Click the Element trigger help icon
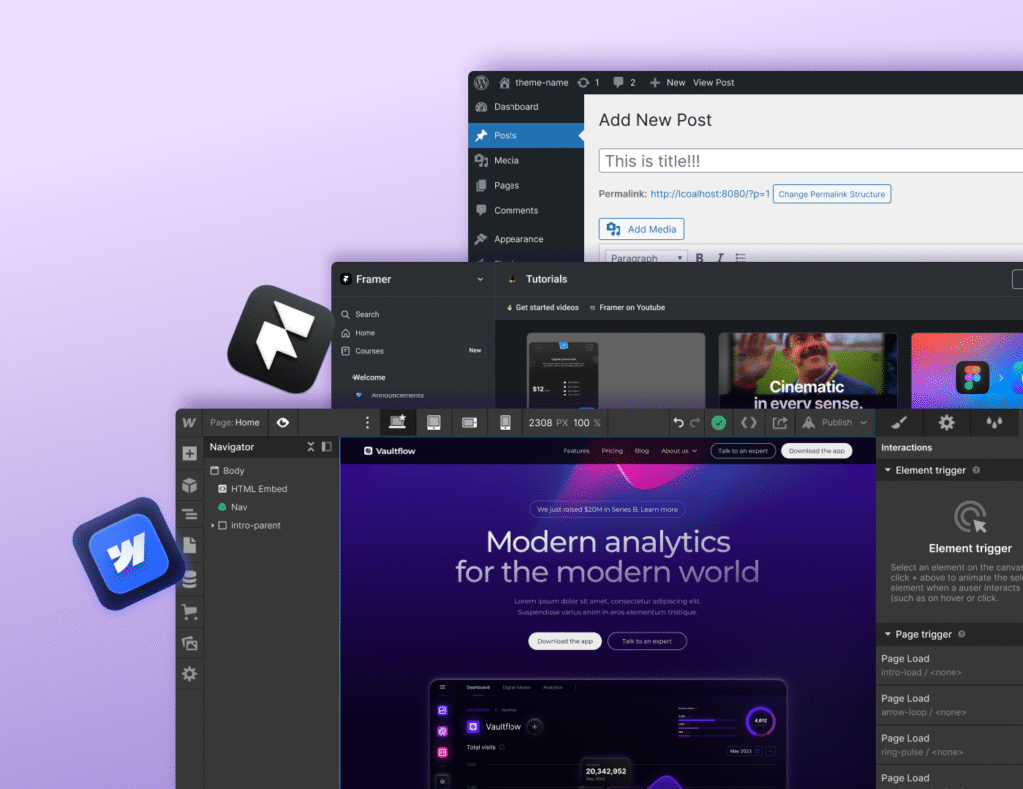 coord(976,470)
